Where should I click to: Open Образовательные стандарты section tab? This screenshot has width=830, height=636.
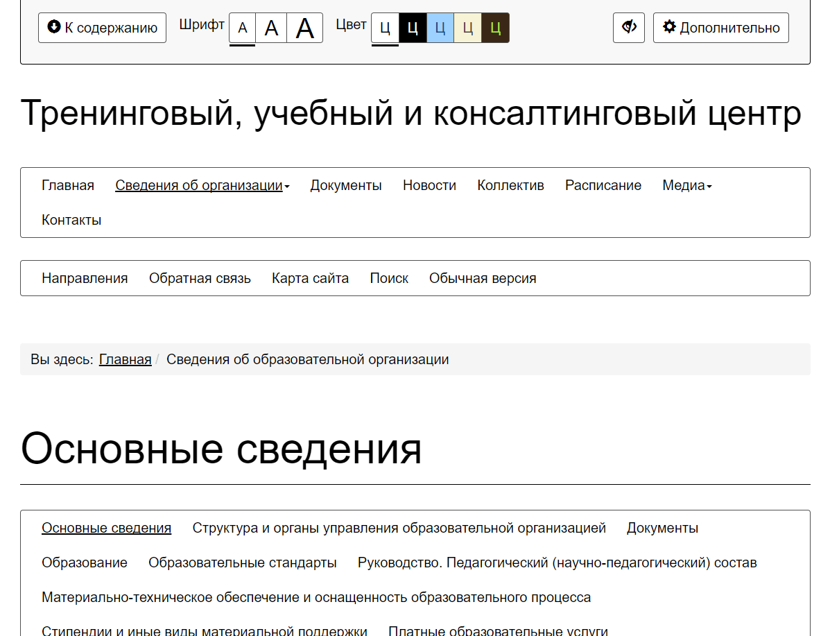[243, 562]
